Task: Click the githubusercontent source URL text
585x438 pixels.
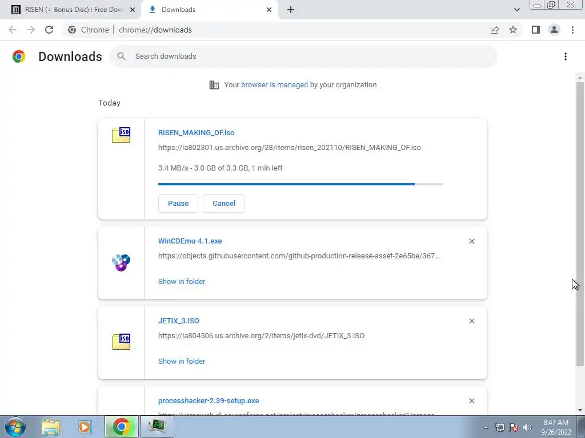Action: 299,256
